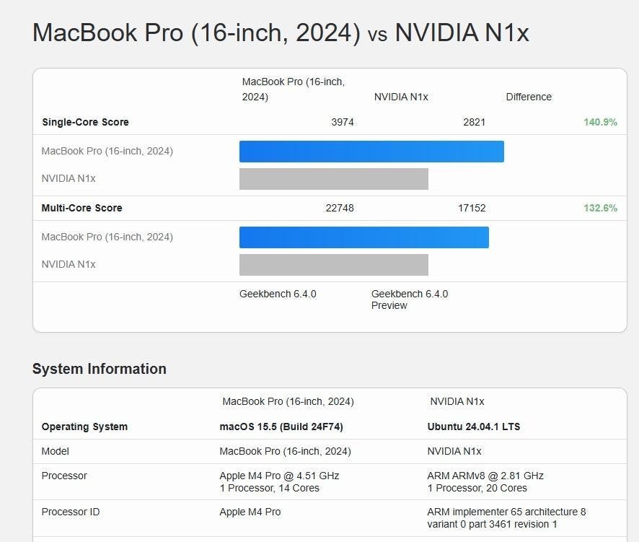Select the 132.6% multi-core difference value
This screenshot has height=542, width=639.
tap(600, 208)
